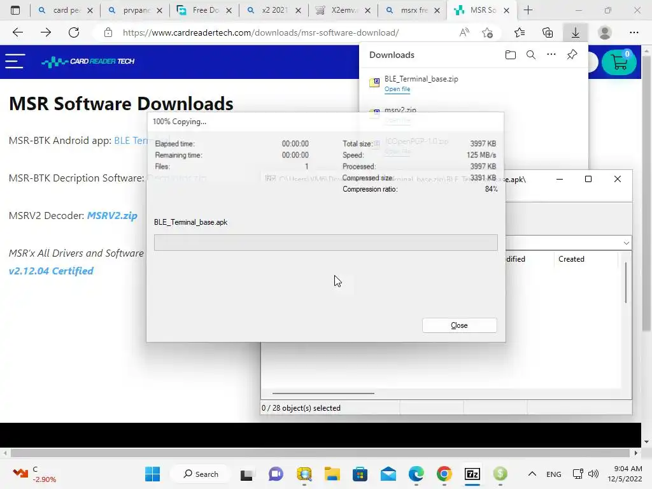This screenshot has width=652, height=489.
Task: Open Google Chrome from taskbar
Action: [444, 474]
